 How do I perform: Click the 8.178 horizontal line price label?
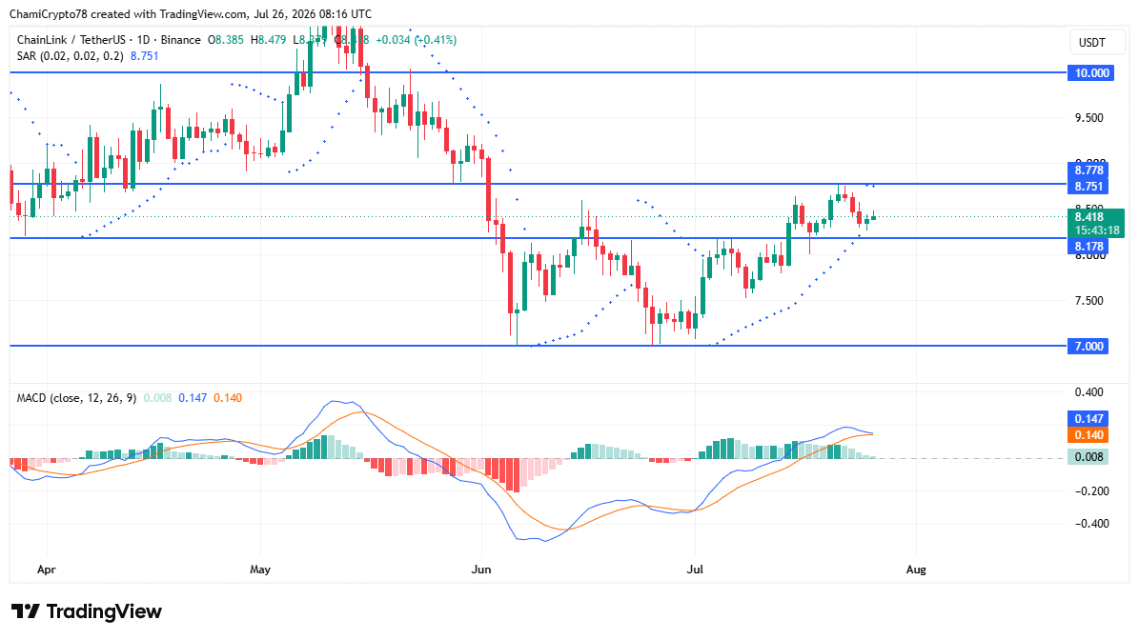(1088, 247)
